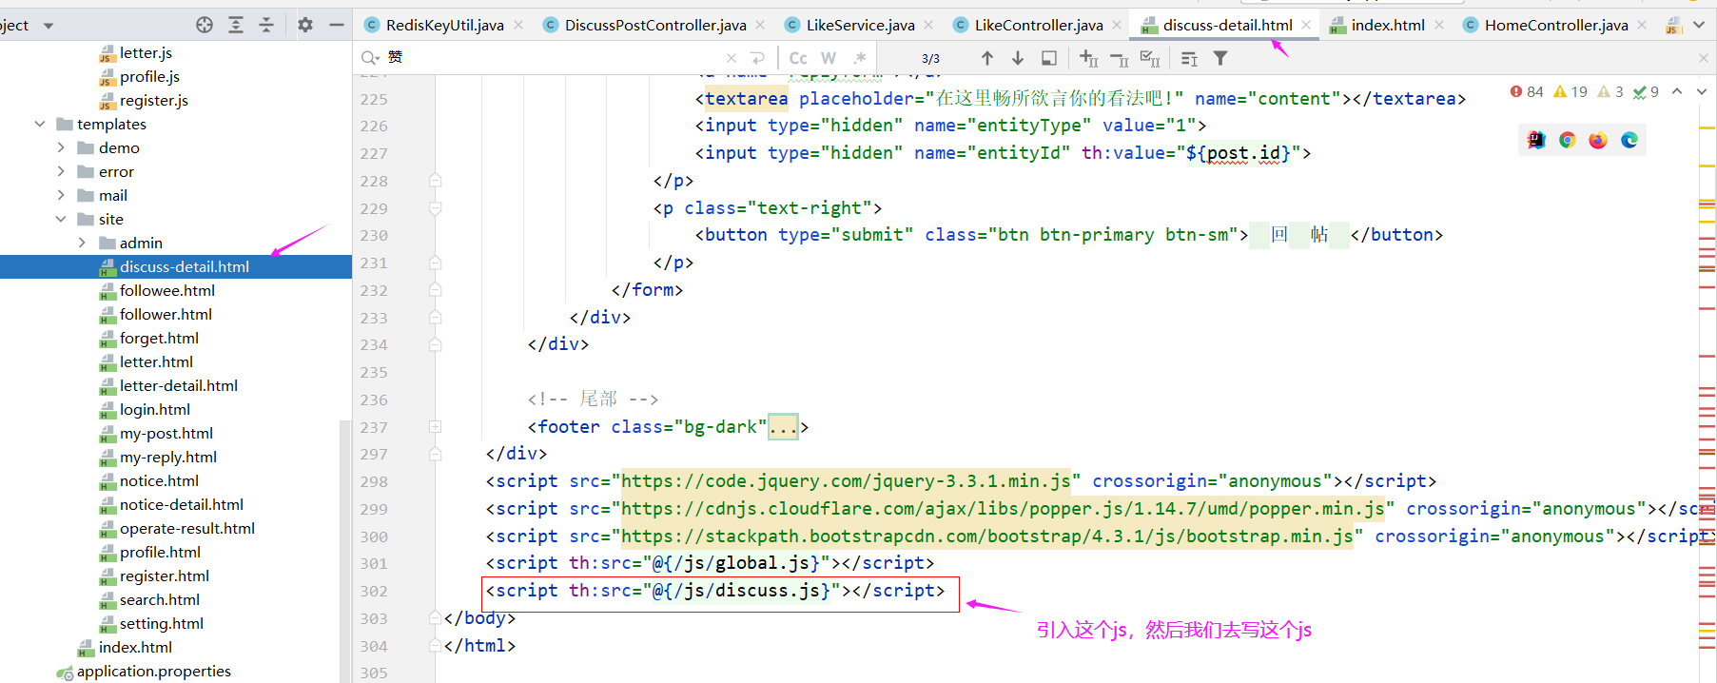Close the discuss-detail.html tab
The image size is (1717, 683).
(1306, 25)
